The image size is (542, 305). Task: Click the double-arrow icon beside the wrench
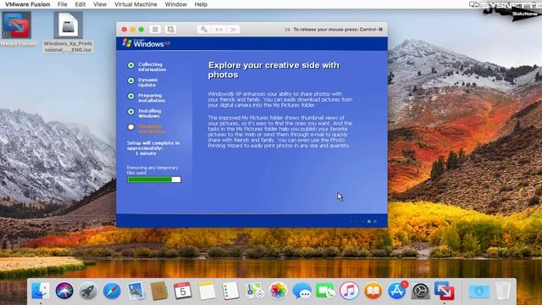218,30
